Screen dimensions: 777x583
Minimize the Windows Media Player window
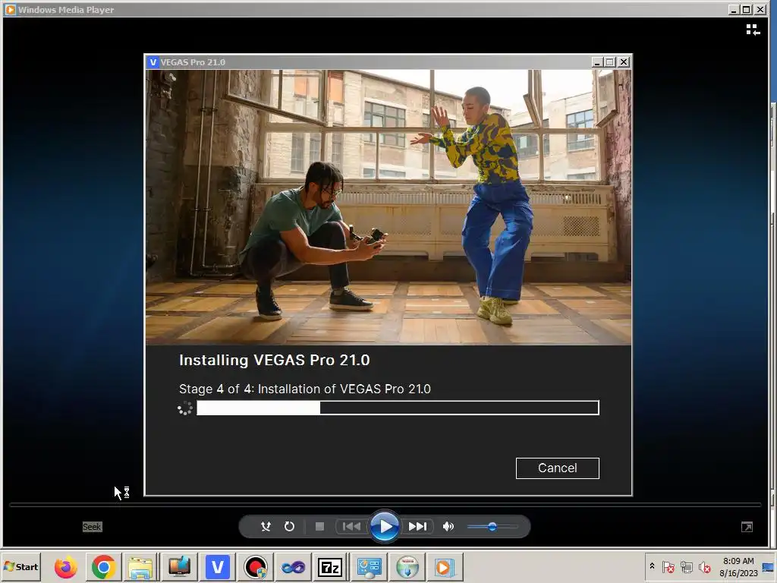coord(734,9)
